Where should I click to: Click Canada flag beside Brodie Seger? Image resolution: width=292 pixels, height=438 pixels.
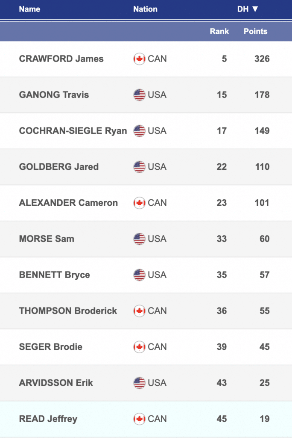pyautogui.click(x=139, y=347)
